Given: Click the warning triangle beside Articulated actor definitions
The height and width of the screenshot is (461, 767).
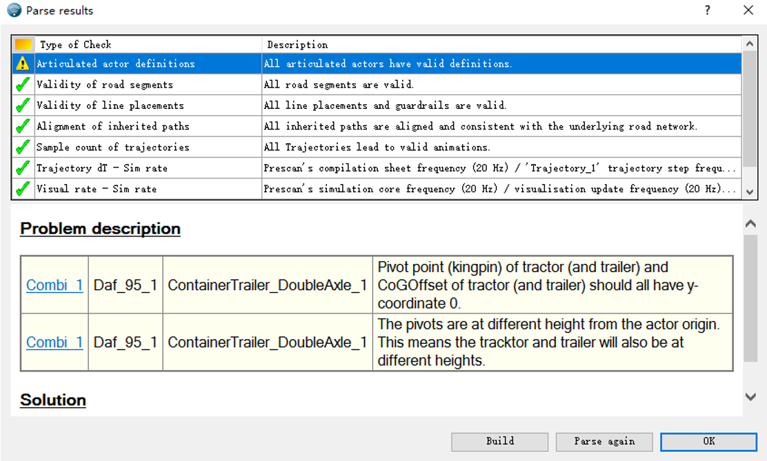Looking at the screenshot, I should tap(21, 63).
